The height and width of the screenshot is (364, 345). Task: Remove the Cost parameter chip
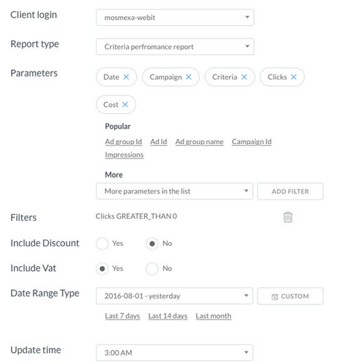125,104
